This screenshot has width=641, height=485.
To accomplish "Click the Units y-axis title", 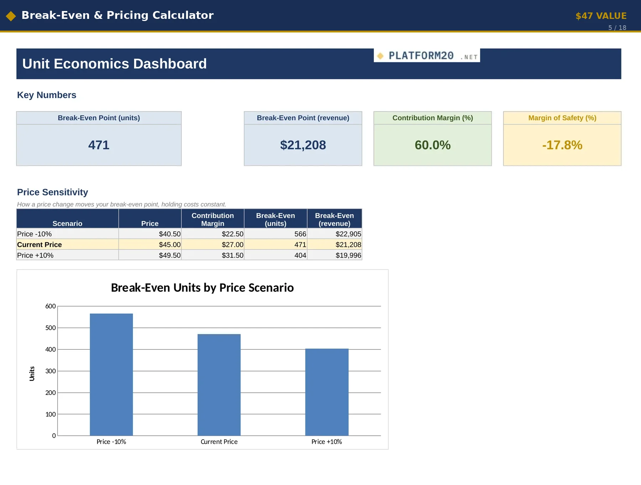I will (x=32, y=374).
